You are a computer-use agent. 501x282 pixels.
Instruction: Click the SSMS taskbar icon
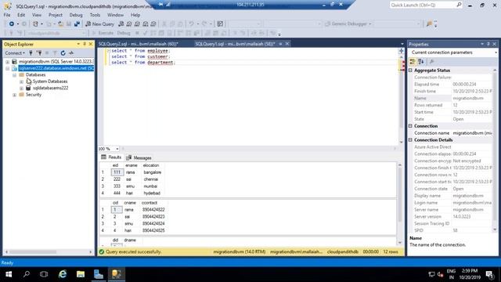[x=117, y=274]
